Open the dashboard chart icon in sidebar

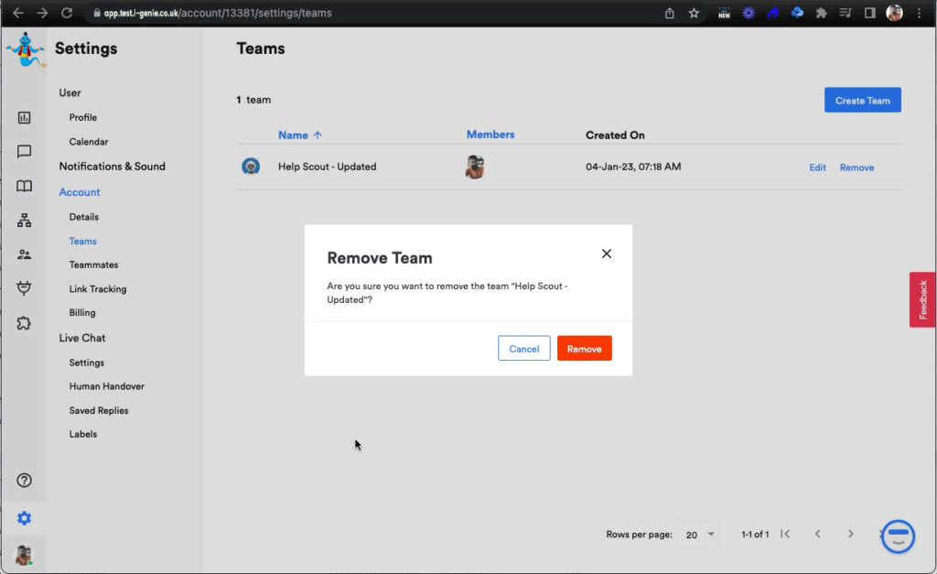[x=25, y=117]
